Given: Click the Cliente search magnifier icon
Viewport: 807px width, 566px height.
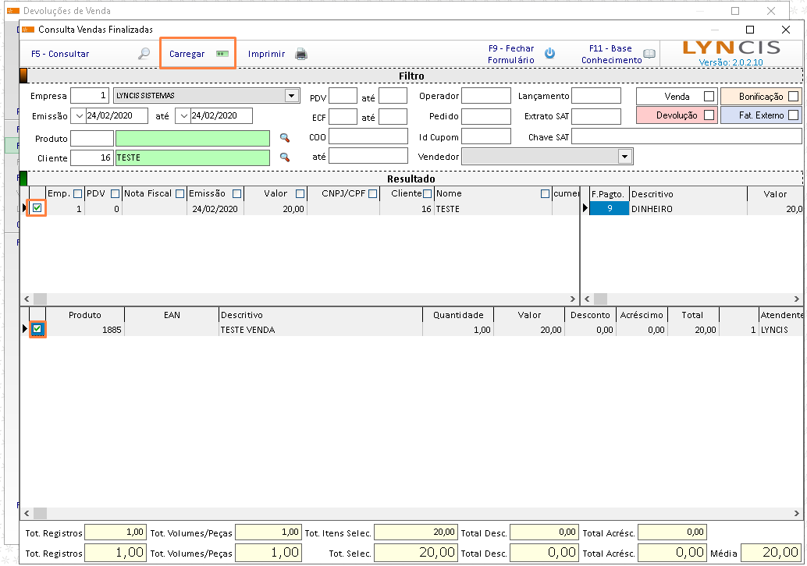Looking at the screenshot, I should 285,157.
